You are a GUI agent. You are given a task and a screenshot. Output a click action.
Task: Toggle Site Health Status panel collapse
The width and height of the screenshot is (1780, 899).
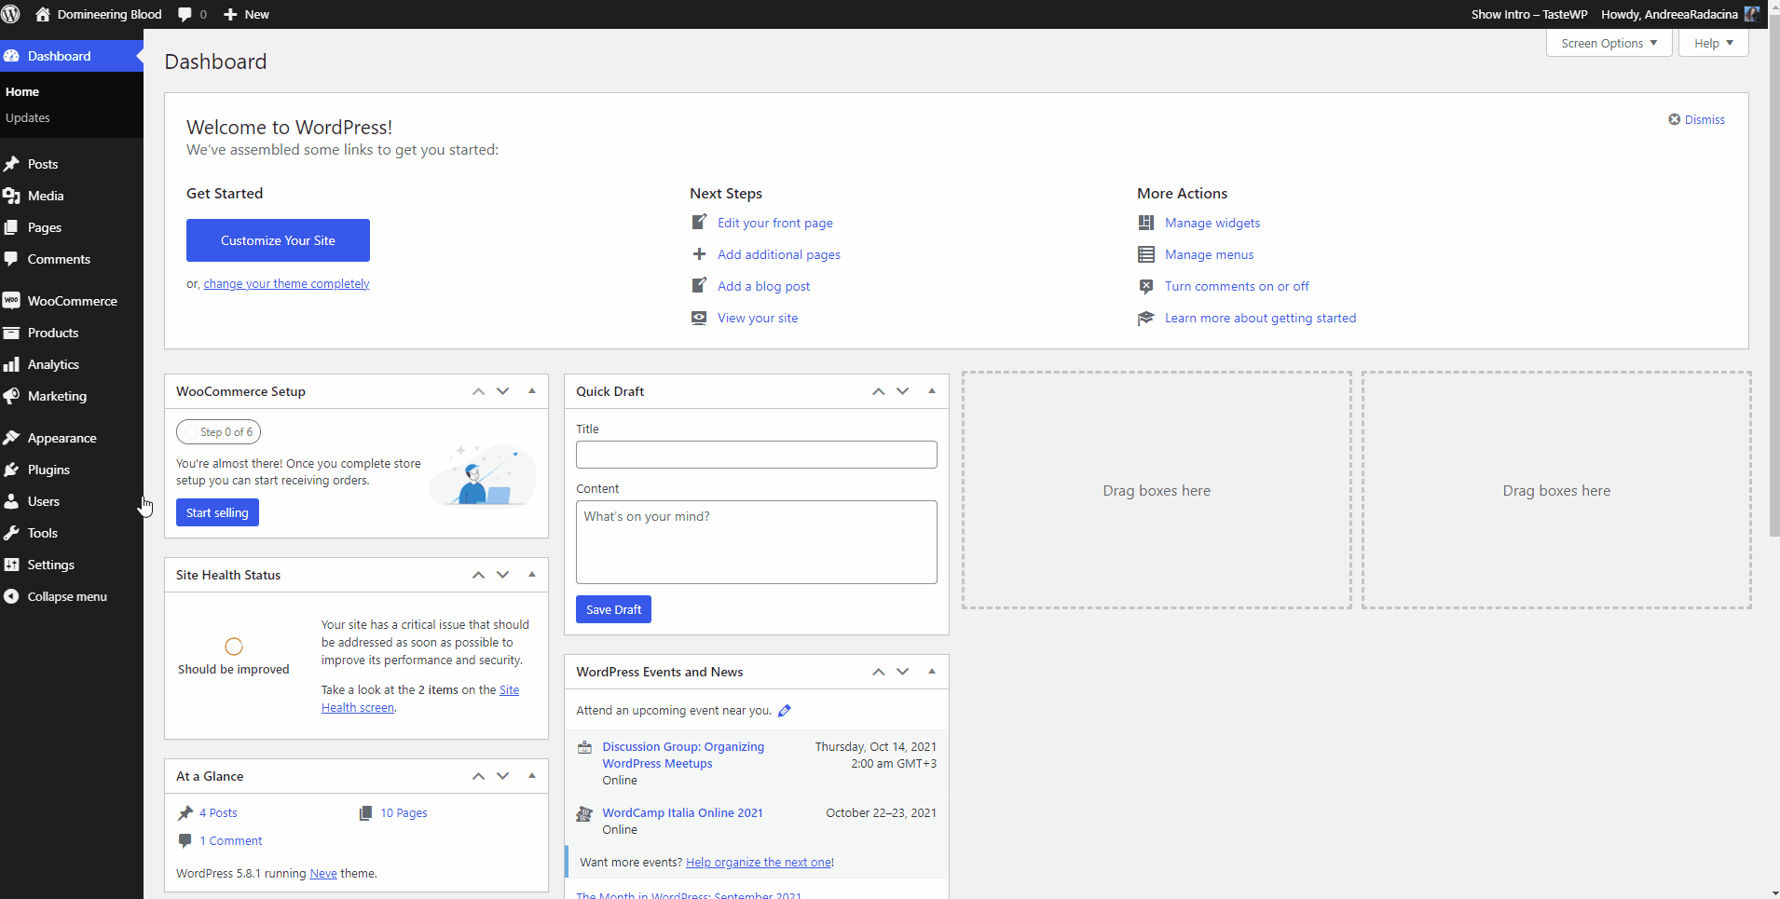pos(532,575)
